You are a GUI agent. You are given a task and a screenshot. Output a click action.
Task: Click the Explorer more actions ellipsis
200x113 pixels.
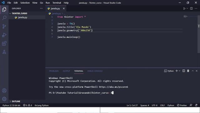(x=41, y=8)
